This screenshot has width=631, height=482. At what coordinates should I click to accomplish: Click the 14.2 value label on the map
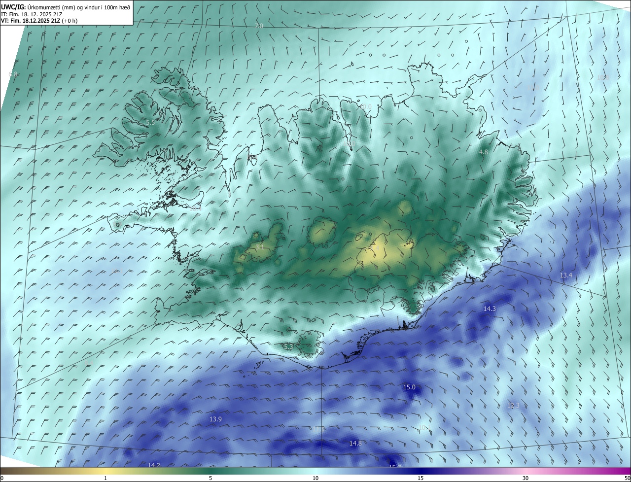(154, 465)
